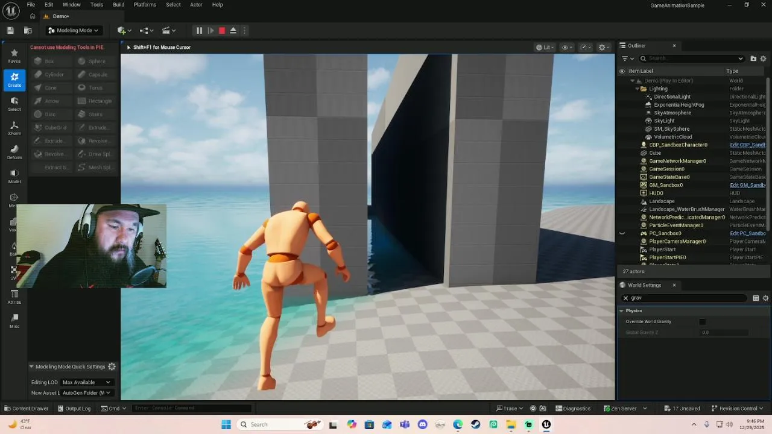Open the Window menu
This screenshot has height=434, width=772.
pyautogui.click(x=71, y=5)
